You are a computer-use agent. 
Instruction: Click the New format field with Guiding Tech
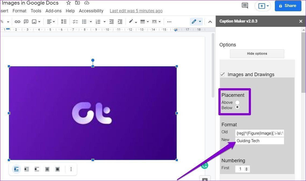(x=259, y=141)
